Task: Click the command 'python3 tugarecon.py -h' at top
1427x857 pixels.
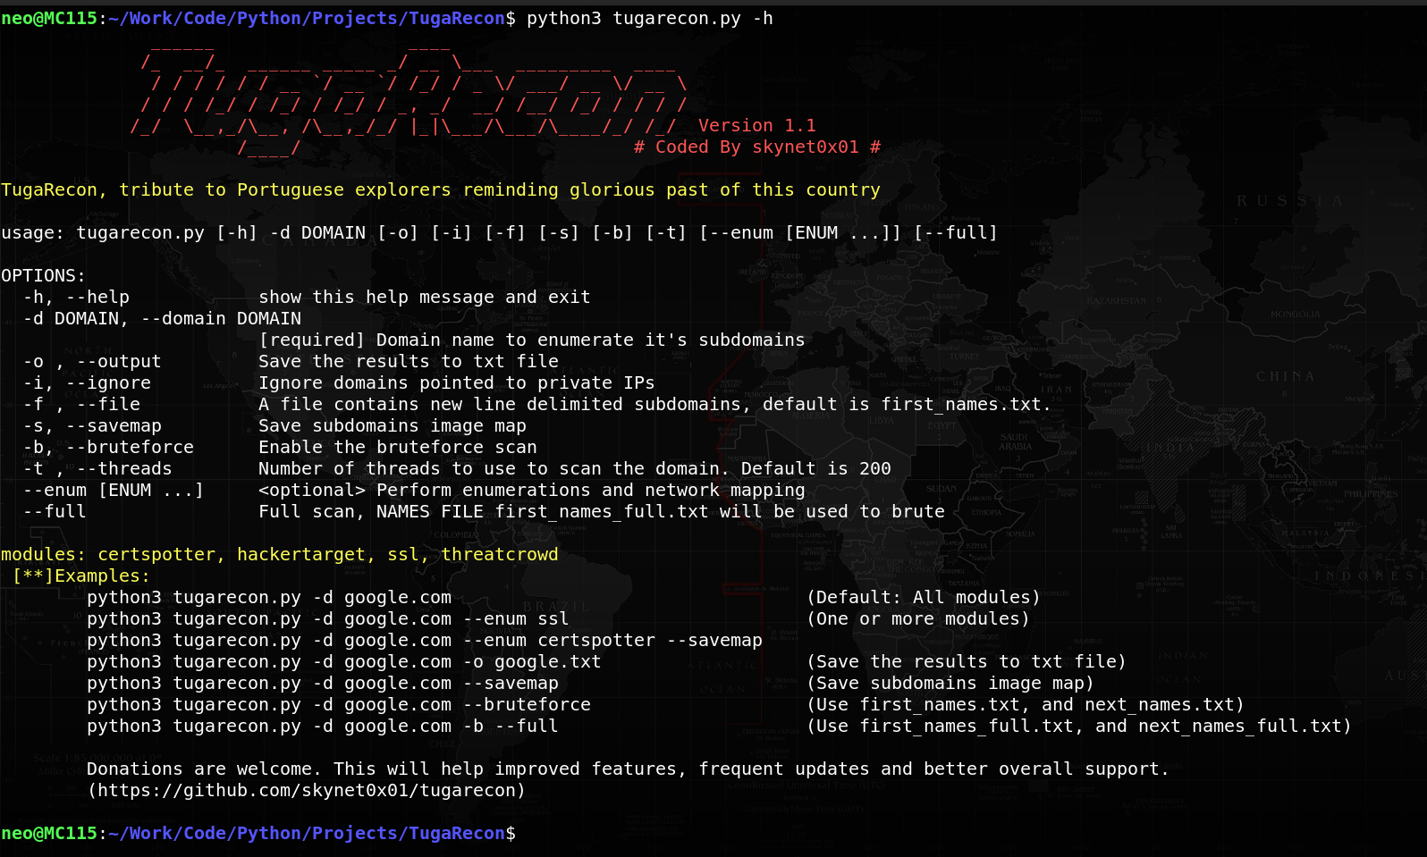Action: (x=650, y=18)
